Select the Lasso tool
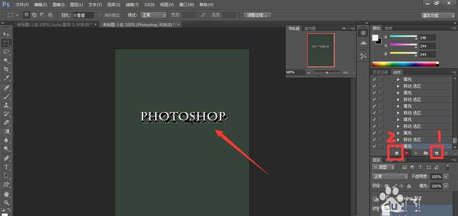The image size is (458, 216). click(6, 52)
